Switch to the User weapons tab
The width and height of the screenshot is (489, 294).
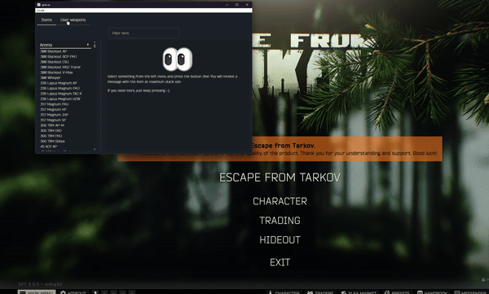click(73, 20)
